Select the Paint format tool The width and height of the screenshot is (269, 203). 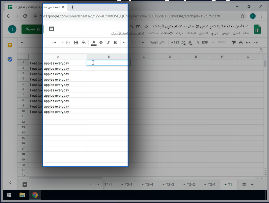[234, 42]
